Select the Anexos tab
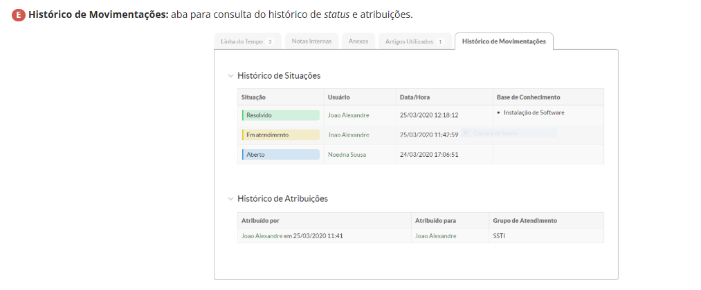The height and width of the screenshot is (290, 701). (x=358, y=41)
